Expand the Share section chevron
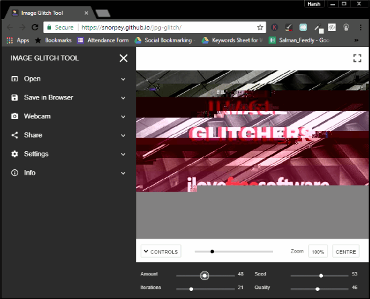Image resolution: width=370 pixels, height=299 pixels. coord(123,136)
